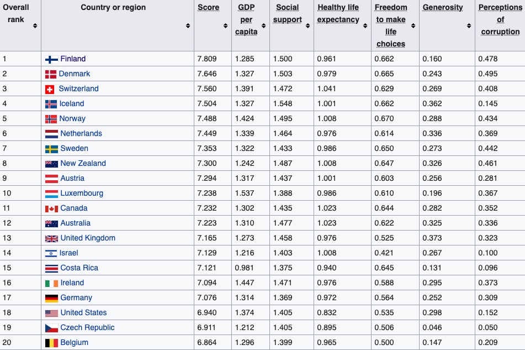The image size is (525, 350).
Task: Click the GDP per capita header
Action: pyautogui.click(x=246, y=19)
